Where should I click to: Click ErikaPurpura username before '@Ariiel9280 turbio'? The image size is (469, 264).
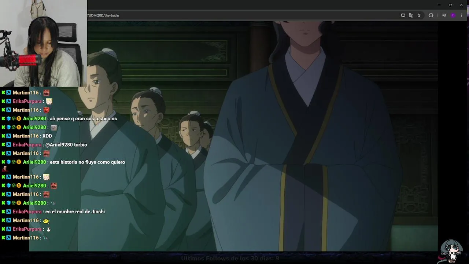coord(27,145)
